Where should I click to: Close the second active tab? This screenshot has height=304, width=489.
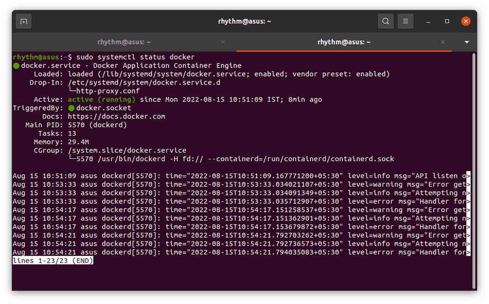pyautogui.click(x=443, y=42)
